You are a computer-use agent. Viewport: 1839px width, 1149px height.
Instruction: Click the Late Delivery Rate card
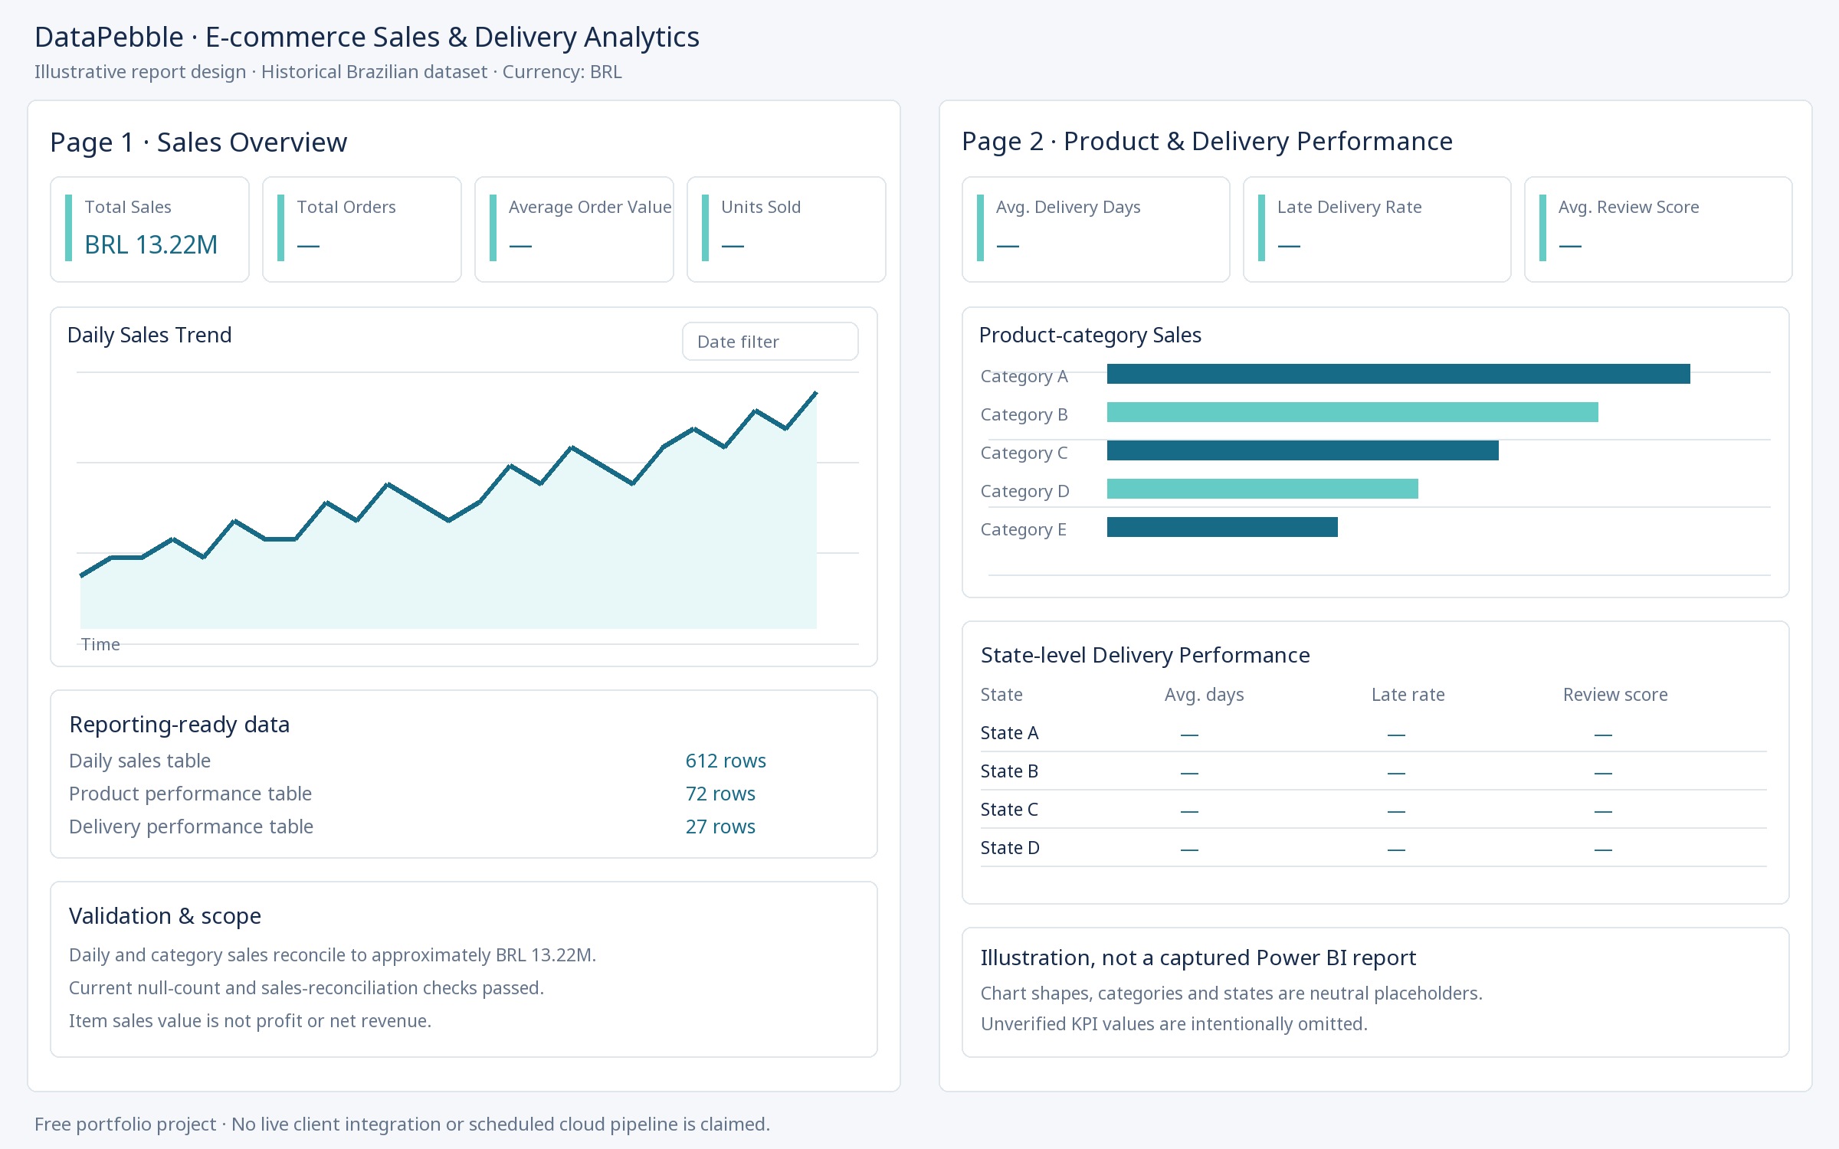point(1377,230)
